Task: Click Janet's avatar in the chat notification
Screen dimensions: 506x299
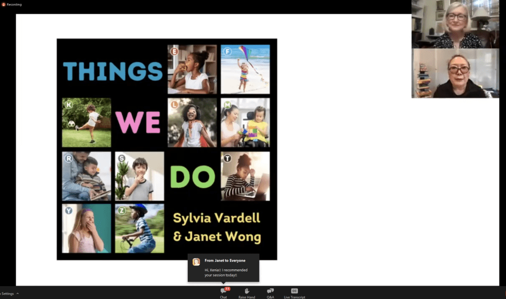Action: [x=196, y=262]
